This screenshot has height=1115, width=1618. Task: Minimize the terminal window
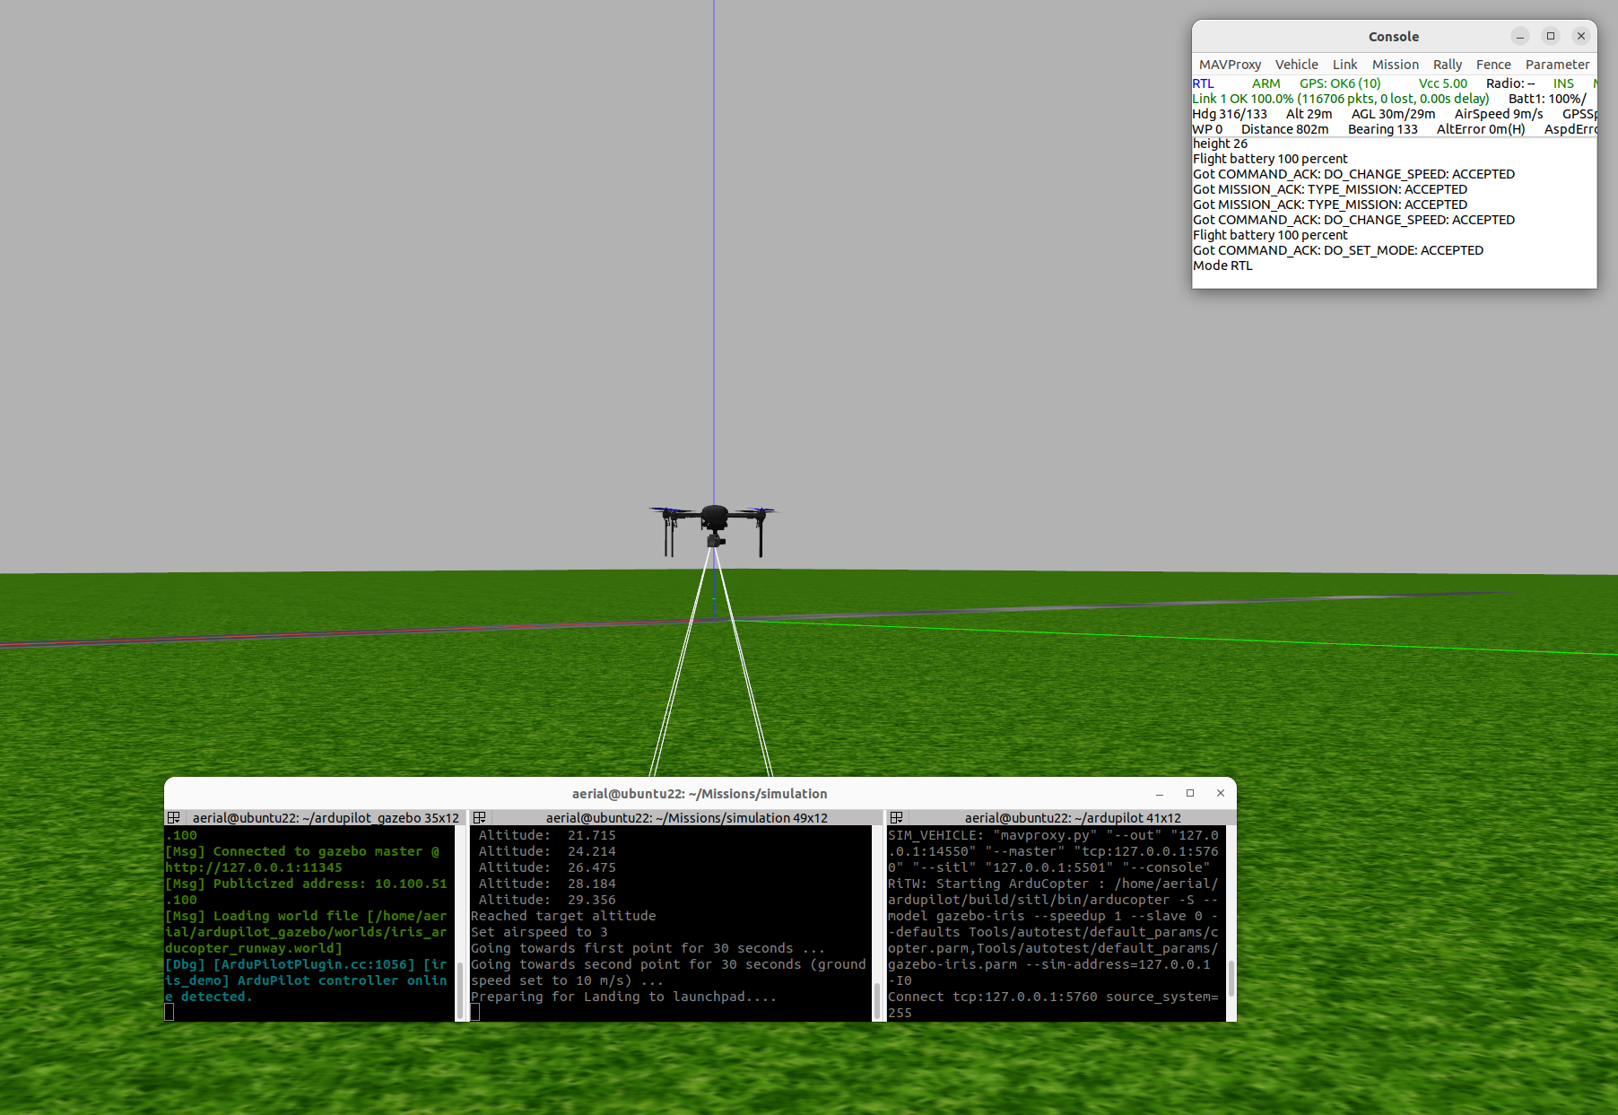pos(1160,793)
